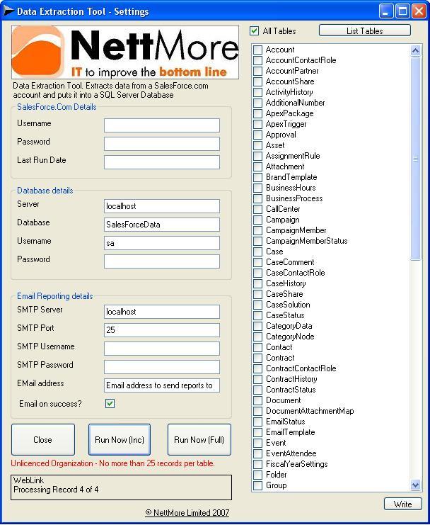This screenshot has width=430, height=525.
Task: Select the Approval list row text
Action: pos(281,135)
